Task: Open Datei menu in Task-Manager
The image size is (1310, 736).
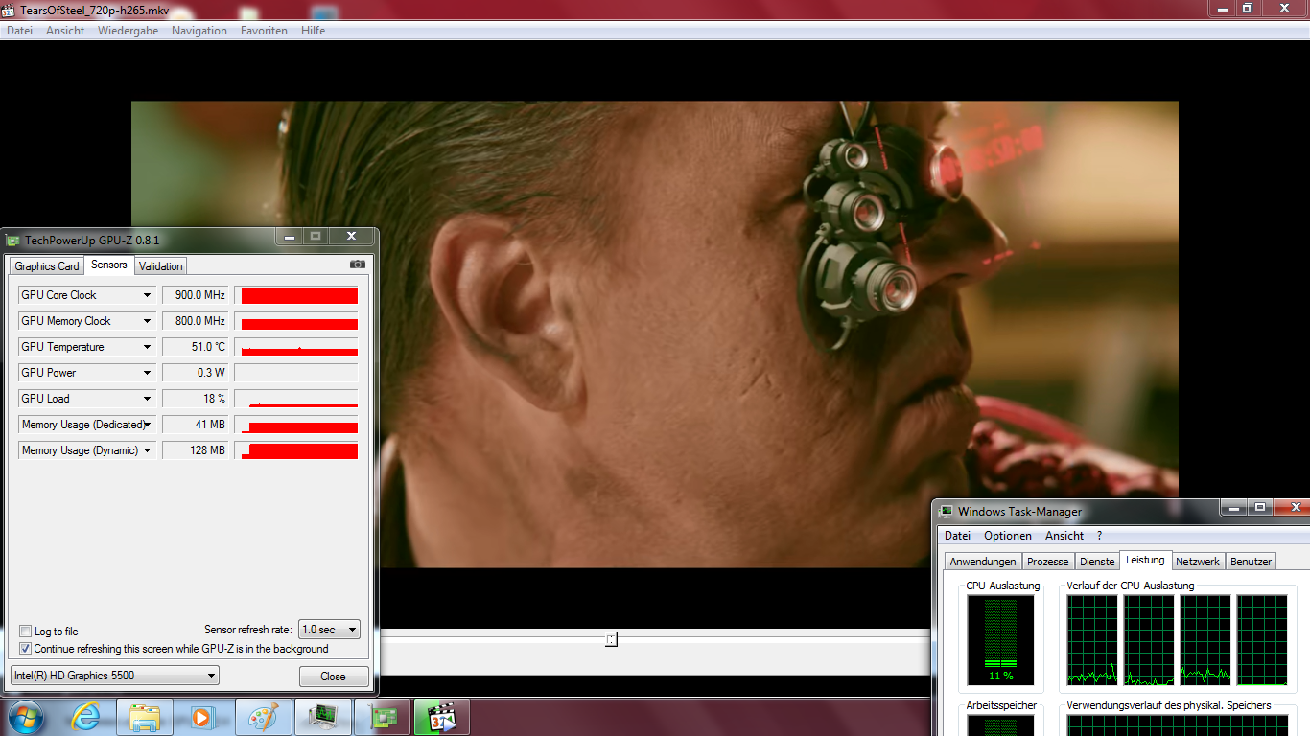Action: [957, 536]
